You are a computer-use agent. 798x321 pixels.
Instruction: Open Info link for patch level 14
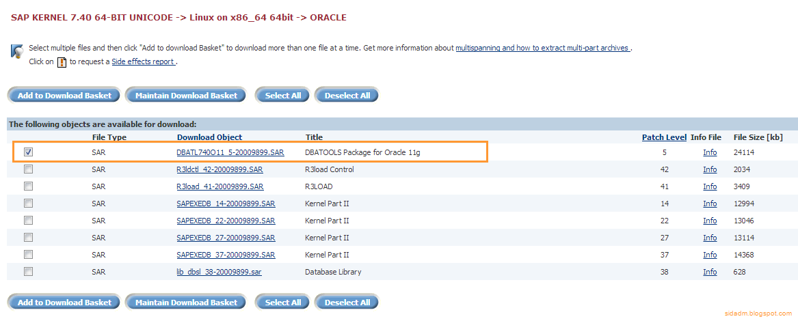[710, 204]
